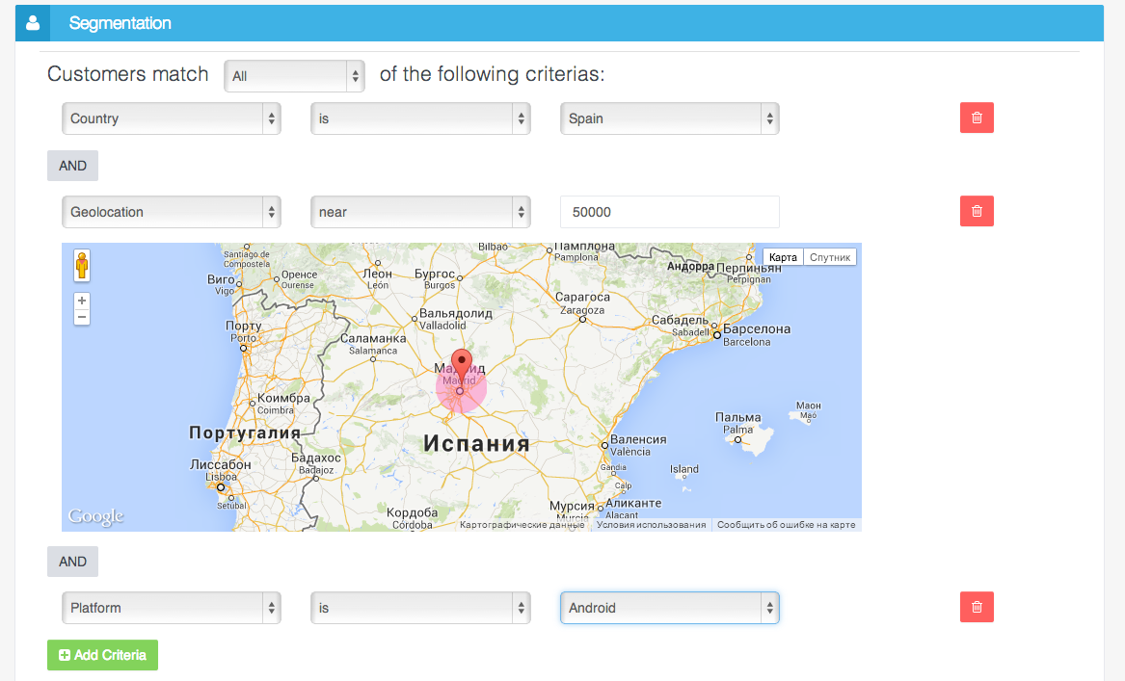The width and height of the screenshot is (1125, 681).
Task: Open the match All dropdown
Action: 294,76
